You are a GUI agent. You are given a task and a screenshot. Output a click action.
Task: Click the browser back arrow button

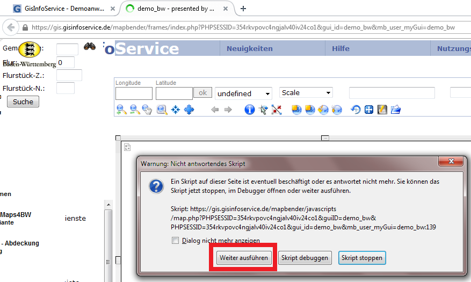[x=11, y=27]
